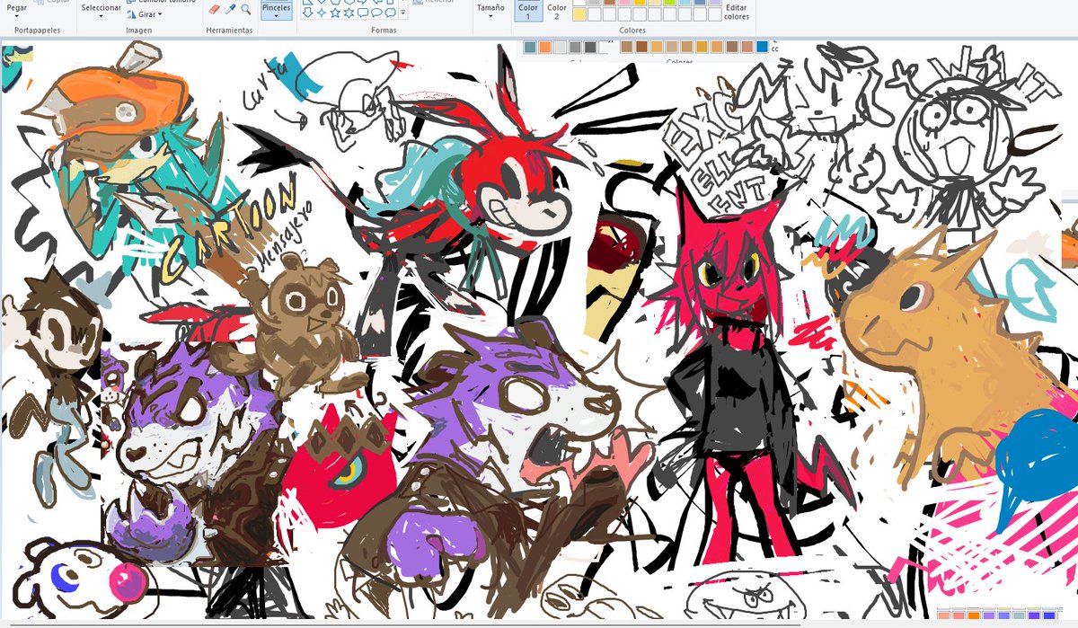The height and width of the screenshot is (628, 1078).
Task: Select the Eraser tool
Action: point(214,9)
